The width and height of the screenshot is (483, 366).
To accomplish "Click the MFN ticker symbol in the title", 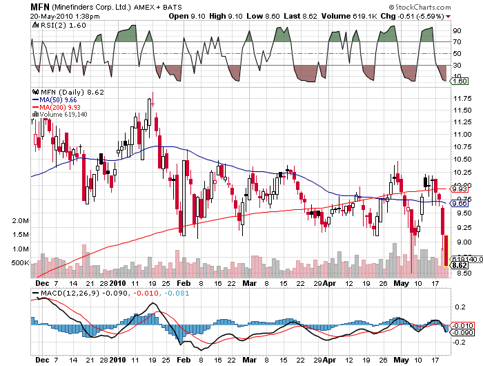I will click(x=40, y=7).
